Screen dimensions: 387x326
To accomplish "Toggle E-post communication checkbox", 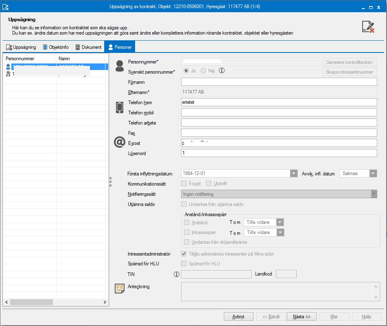I will [x=184, y=184].
